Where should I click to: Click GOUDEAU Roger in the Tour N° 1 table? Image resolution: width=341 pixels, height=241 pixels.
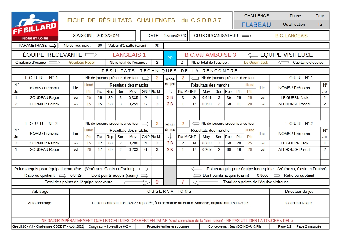click(x=45, y=98)
